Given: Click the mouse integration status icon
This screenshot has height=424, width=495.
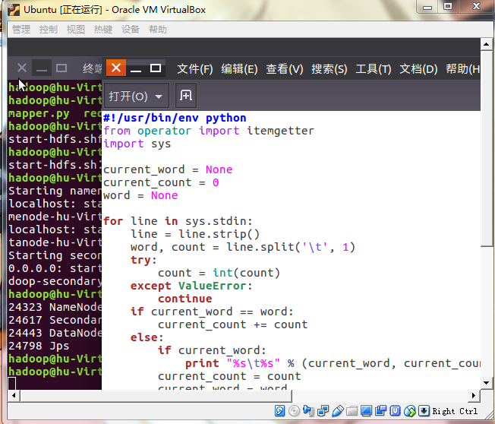Looking at the screenshot, I should point(410,411).
